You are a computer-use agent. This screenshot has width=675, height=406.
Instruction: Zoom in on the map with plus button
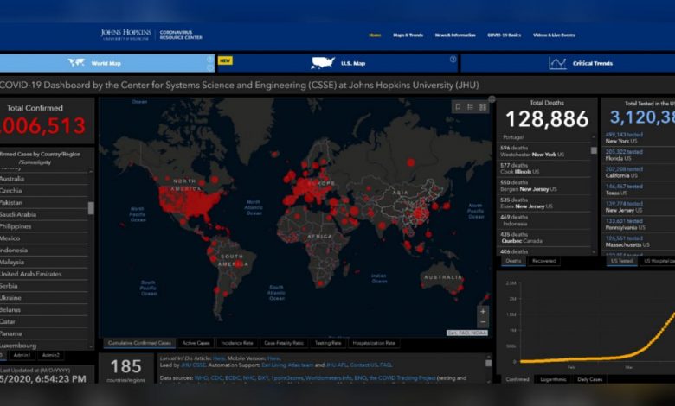pyautogui.click(x=483, y=311)
